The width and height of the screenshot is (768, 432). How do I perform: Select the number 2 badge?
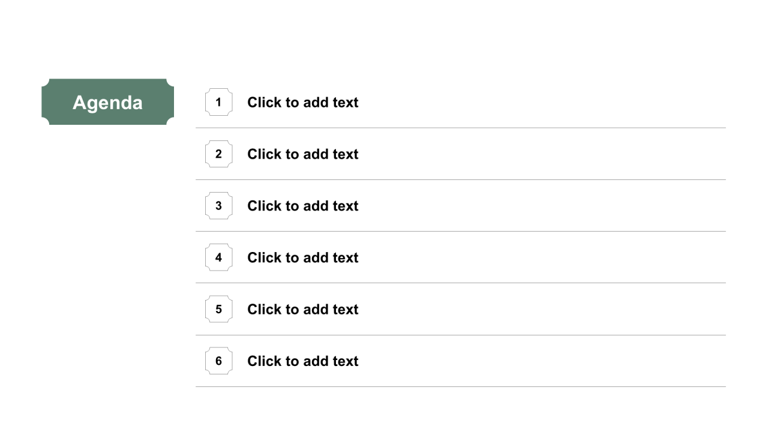(218, 154)
